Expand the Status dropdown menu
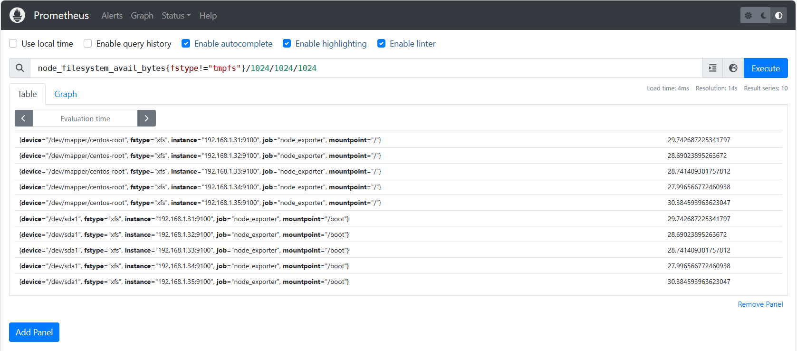Viewport: 797px width, 351px height. point(176,16)
